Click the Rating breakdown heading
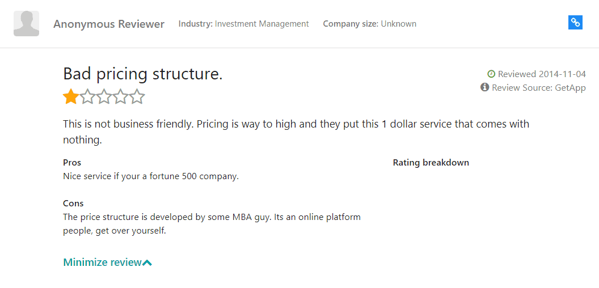The image size is (599, 288). tap(431, 163)
